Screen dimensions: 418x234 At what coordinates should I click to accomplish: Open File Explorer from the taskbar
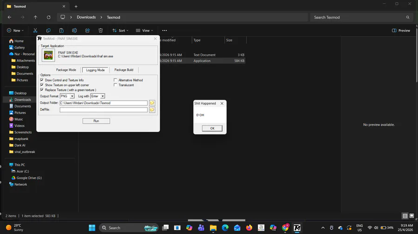(213, 228)
